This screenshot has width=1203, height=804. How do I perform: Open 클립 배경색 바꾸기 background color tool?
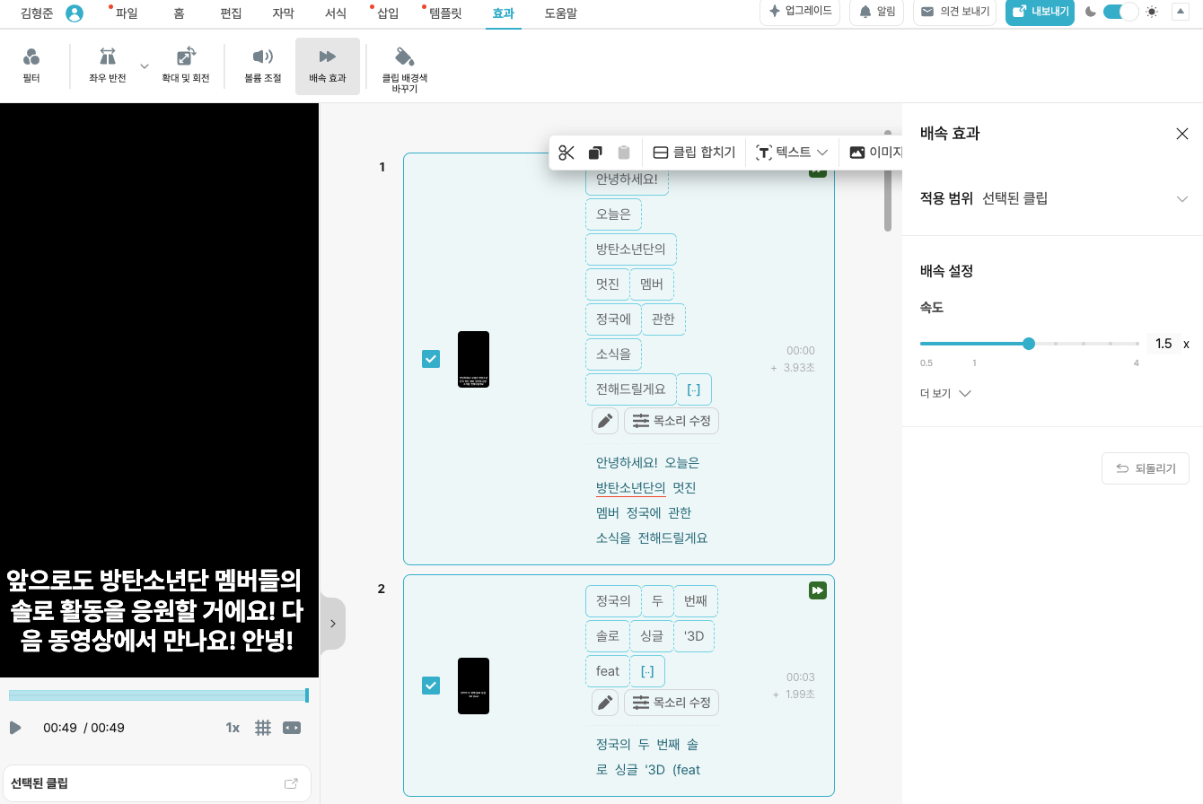[405, 70]
